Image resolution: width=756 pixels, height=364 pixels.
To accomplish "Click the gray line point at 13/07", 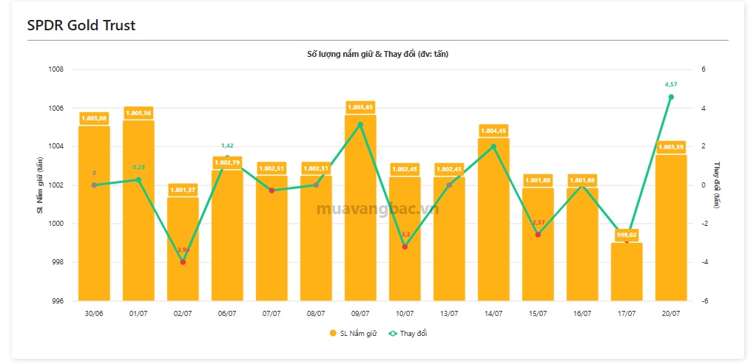I will point(449,185).
